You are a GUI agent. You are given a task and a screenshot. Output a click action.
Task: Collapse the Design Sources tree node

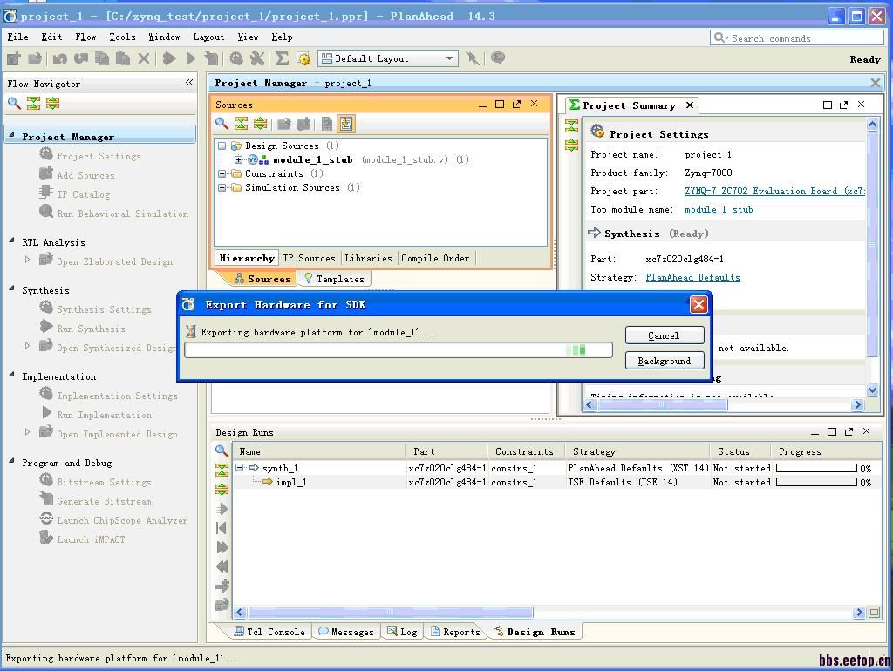tap(222, 146)
